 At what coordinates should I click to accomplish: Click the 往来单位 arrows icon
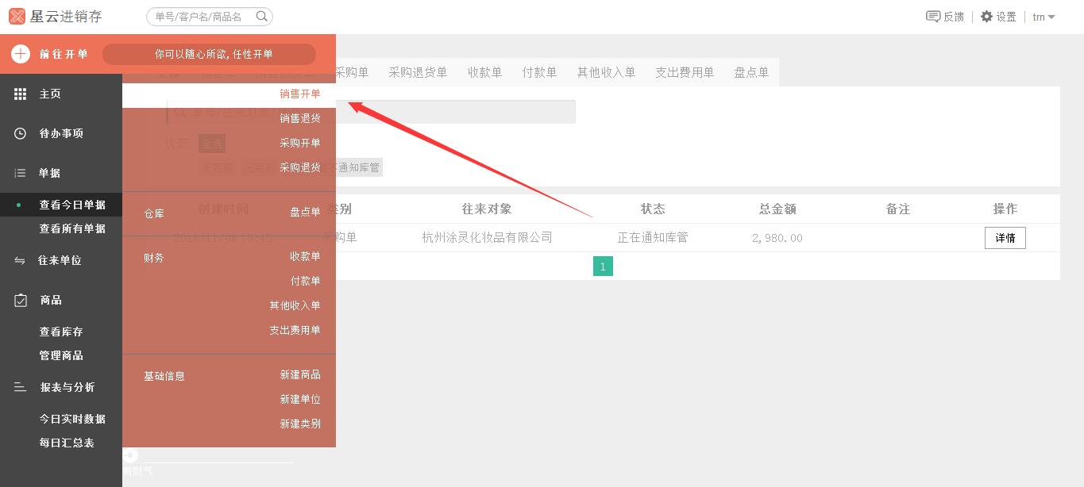point(19,260)
